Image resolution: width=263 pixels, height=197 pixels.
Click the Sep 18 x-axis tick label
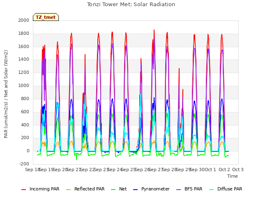32,170
